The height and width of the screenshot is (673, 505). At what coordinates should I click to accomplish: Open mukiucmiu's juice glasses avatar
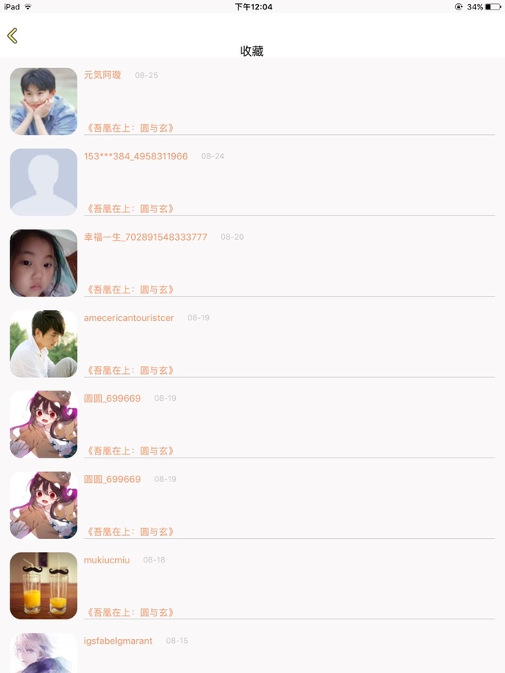[x=44, y=586]
